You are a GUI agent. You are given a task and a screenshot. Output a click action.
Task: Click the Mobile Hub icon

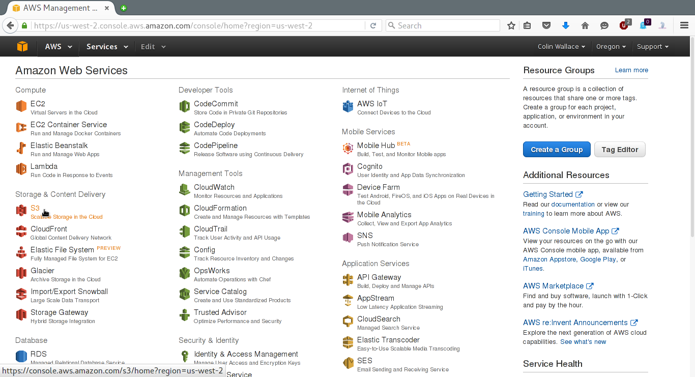[x=348, y=148]
